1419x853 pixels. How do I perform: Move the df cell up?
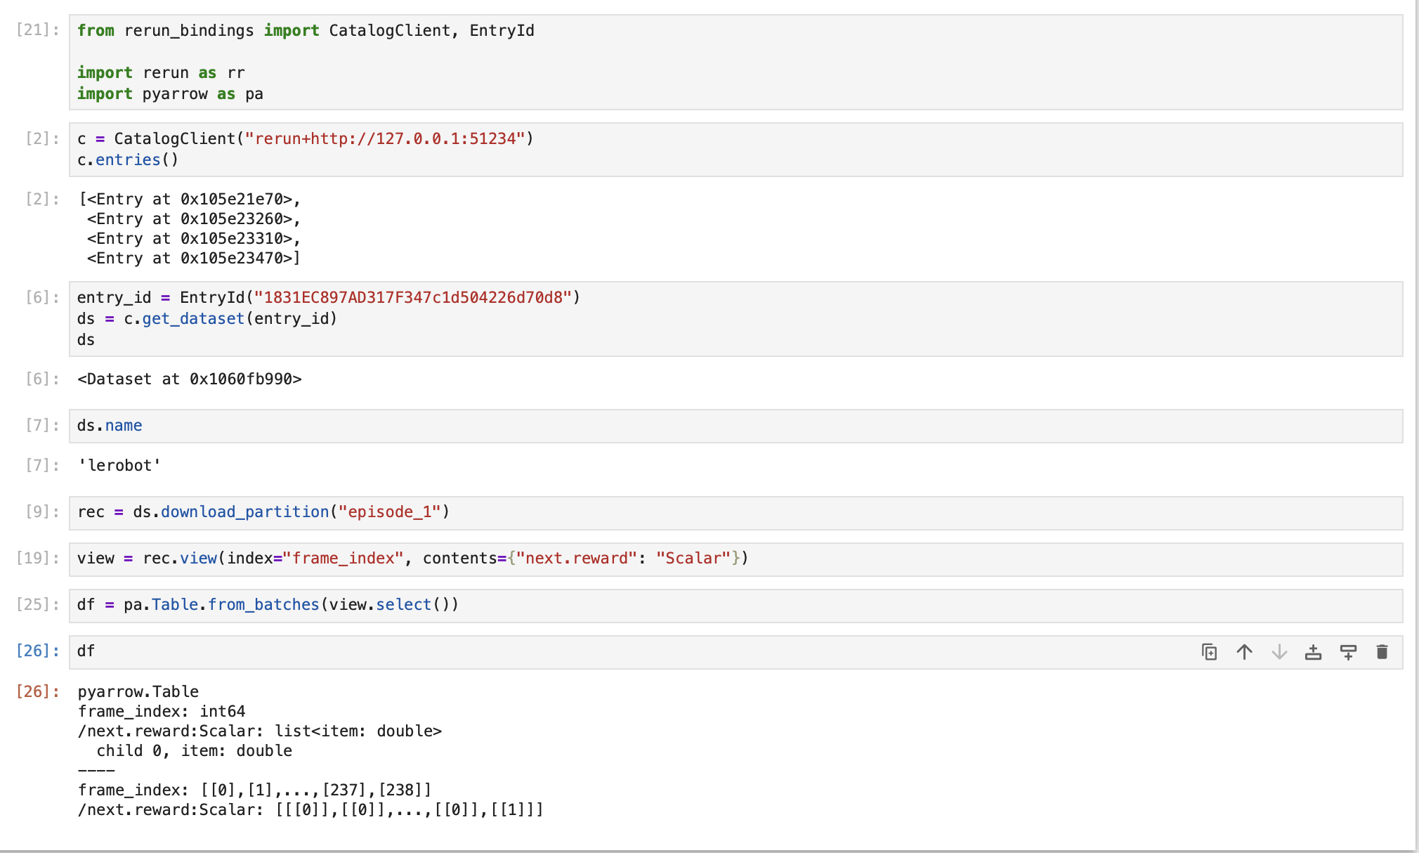1244,652
